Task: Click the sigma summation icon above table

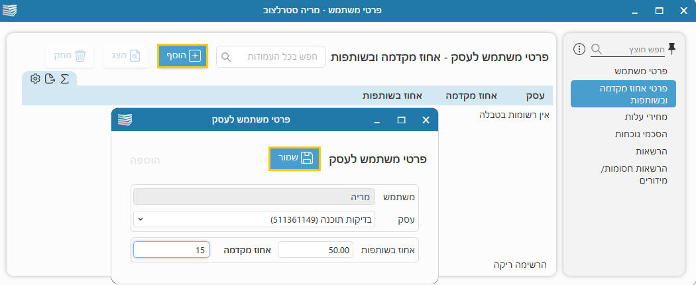Action: click(65, 79)
